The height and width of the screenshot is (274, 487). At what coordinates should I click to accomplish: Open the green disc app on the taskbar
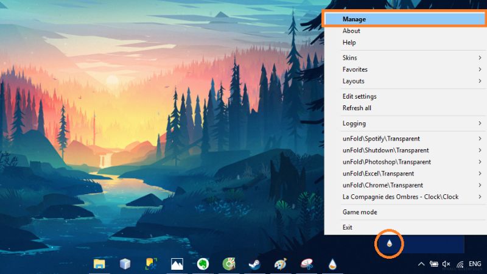coord(229,264)
